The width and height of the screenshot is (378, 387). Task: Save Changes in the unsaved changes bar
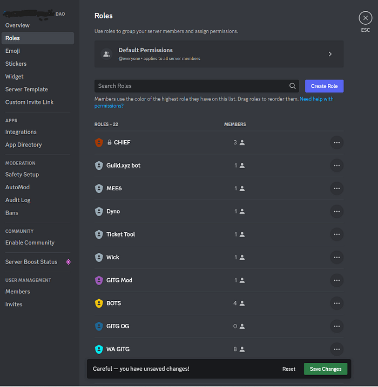[325, 369]
